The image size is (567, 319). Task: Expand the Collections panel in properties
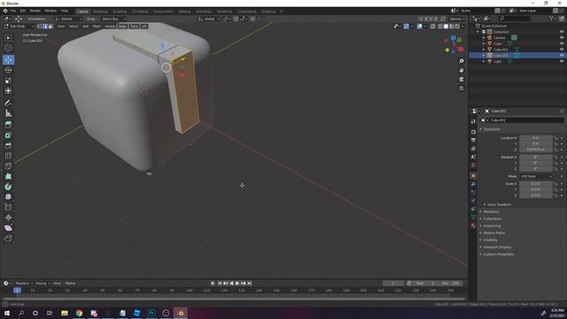493,219
